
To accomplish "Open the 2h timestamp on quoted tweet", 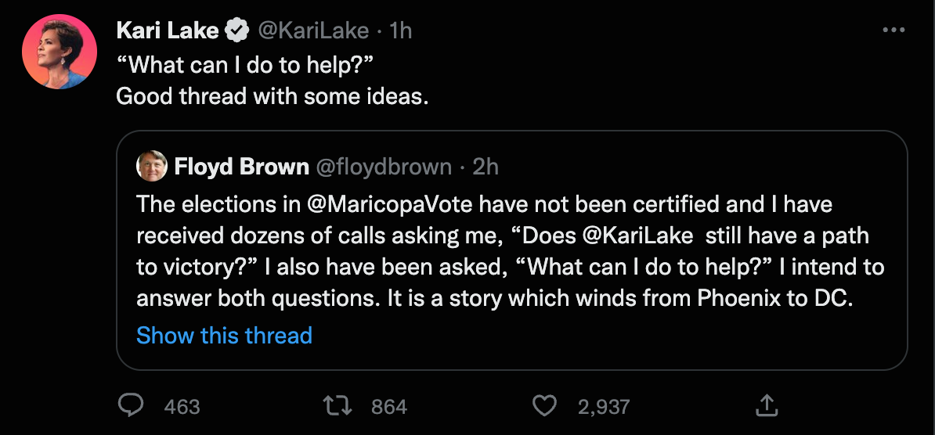I will coord(487,167).
